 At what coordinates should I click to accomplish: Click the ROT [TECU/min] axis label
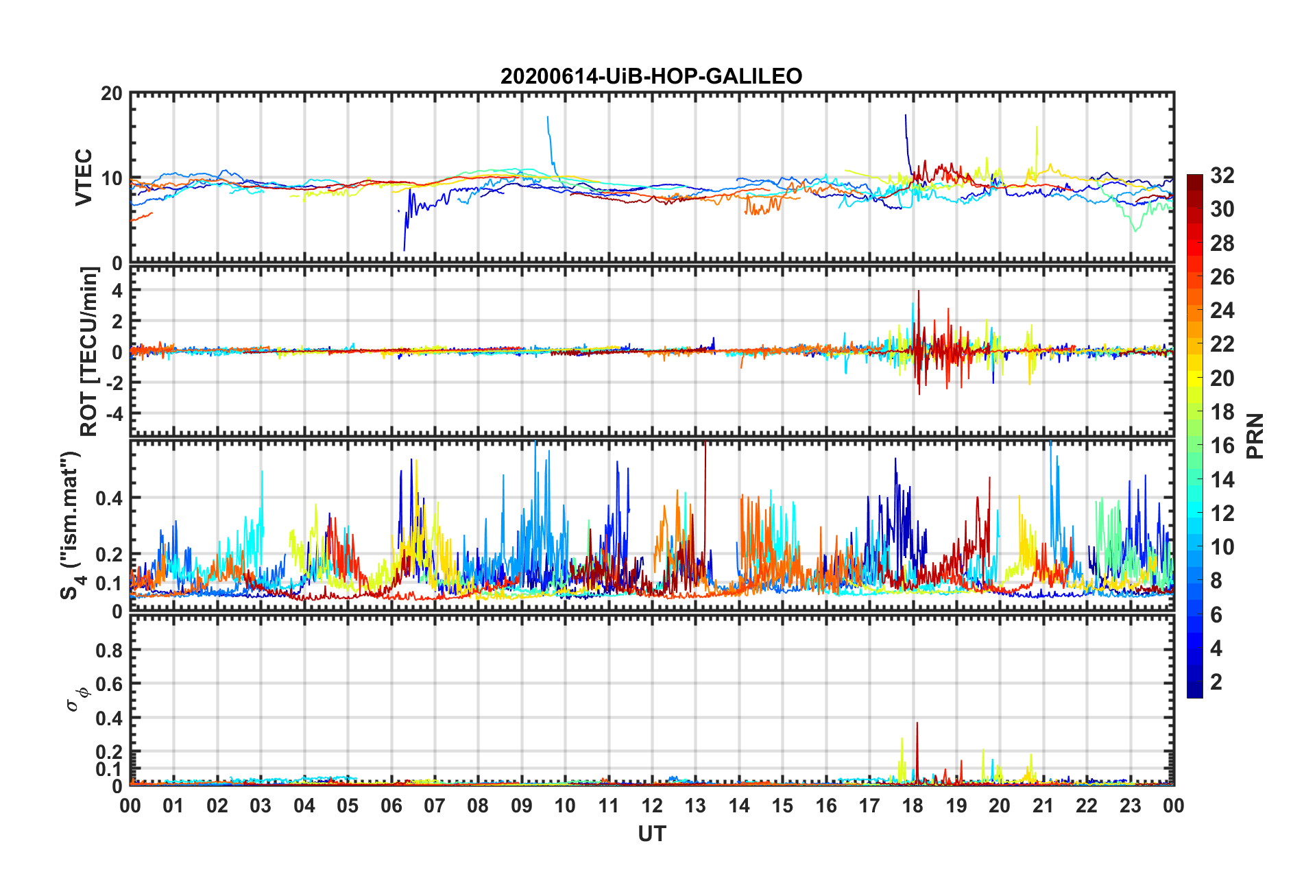[x=88, y=352]
